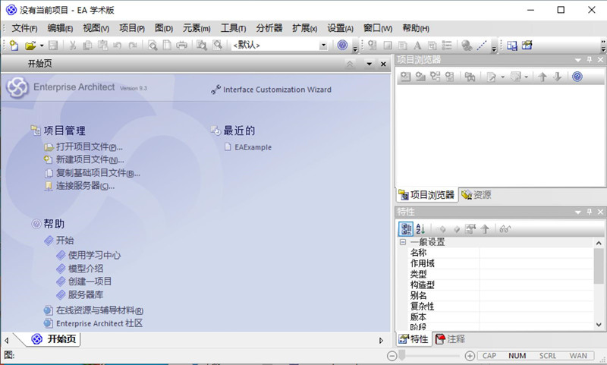The image size is (607, 365).
Task: Click the zoom-out minus button in status bar
Action: click(x=392, y=356)
